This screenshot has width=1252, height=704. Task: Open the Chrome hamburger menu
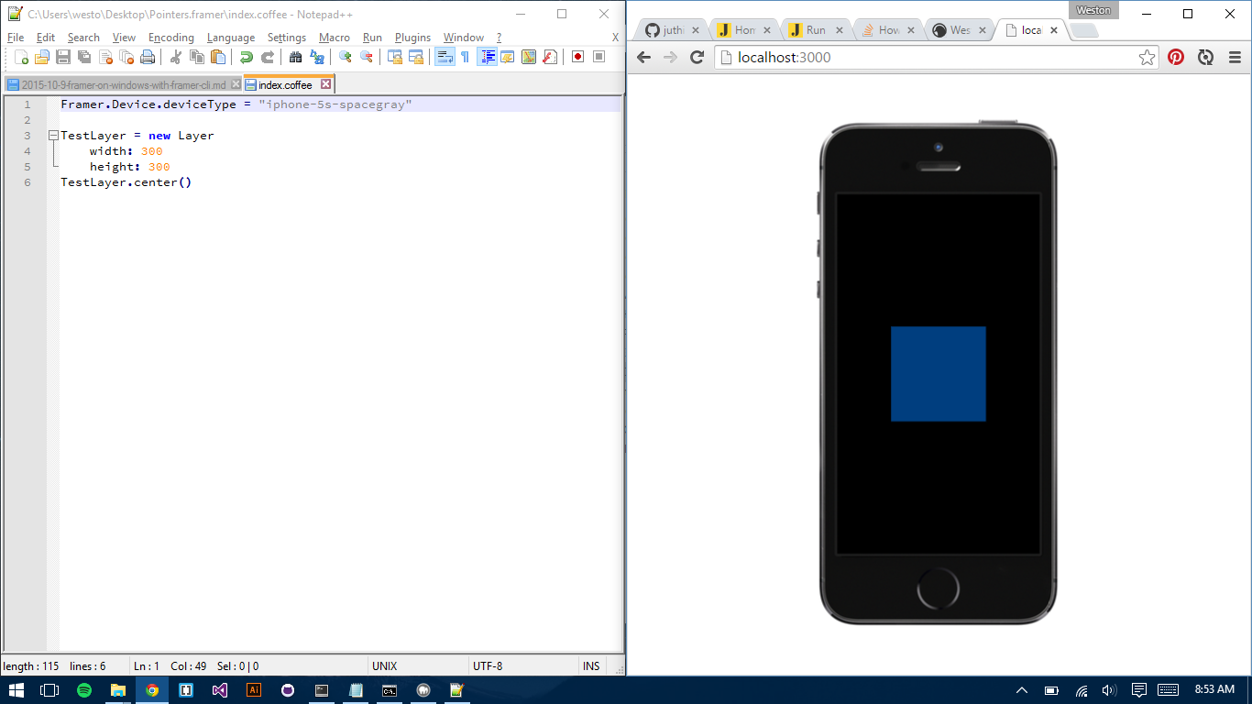1234,57
